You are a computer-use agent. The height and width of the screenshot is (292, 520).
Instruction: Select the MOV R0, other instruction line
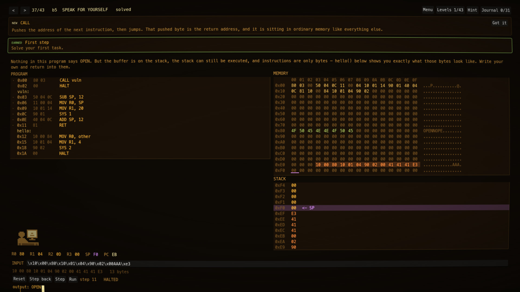[x=140, y=137]
